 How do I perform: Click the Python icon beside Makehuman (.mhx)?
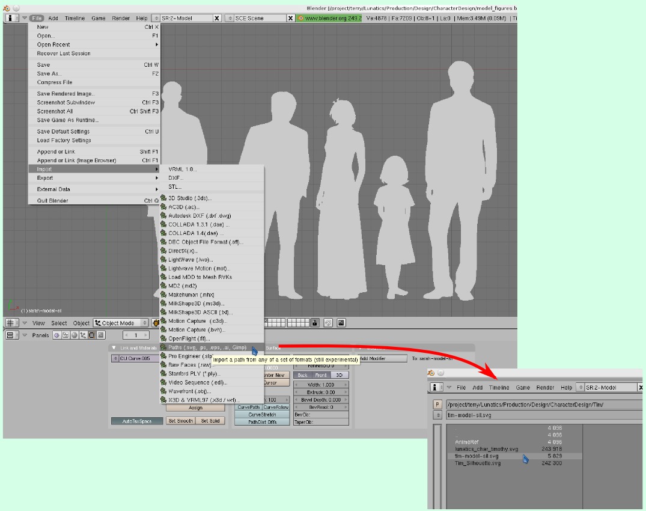[x=163, y=295]
